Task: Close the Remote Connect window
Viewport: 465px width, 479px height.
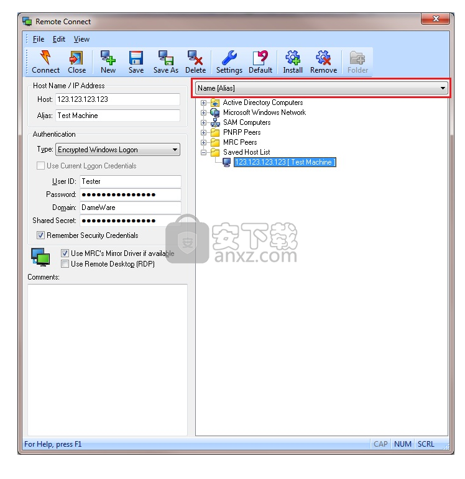Action: click(x=436, y=19)
